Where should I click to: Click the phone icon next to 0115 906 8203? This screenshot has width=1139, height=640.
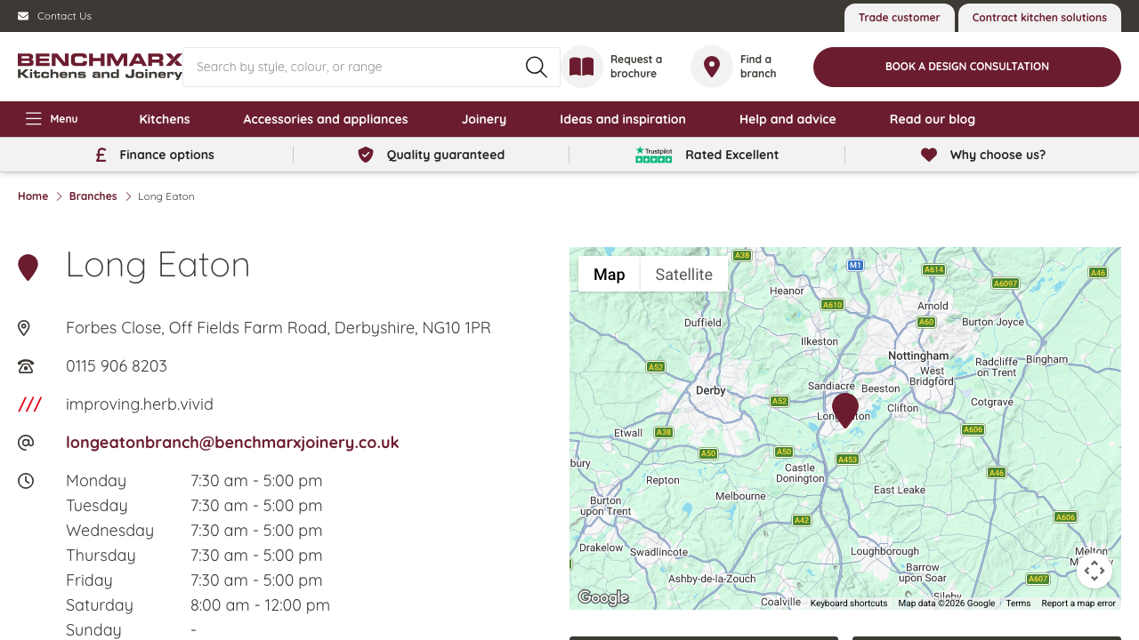[25, 365]
